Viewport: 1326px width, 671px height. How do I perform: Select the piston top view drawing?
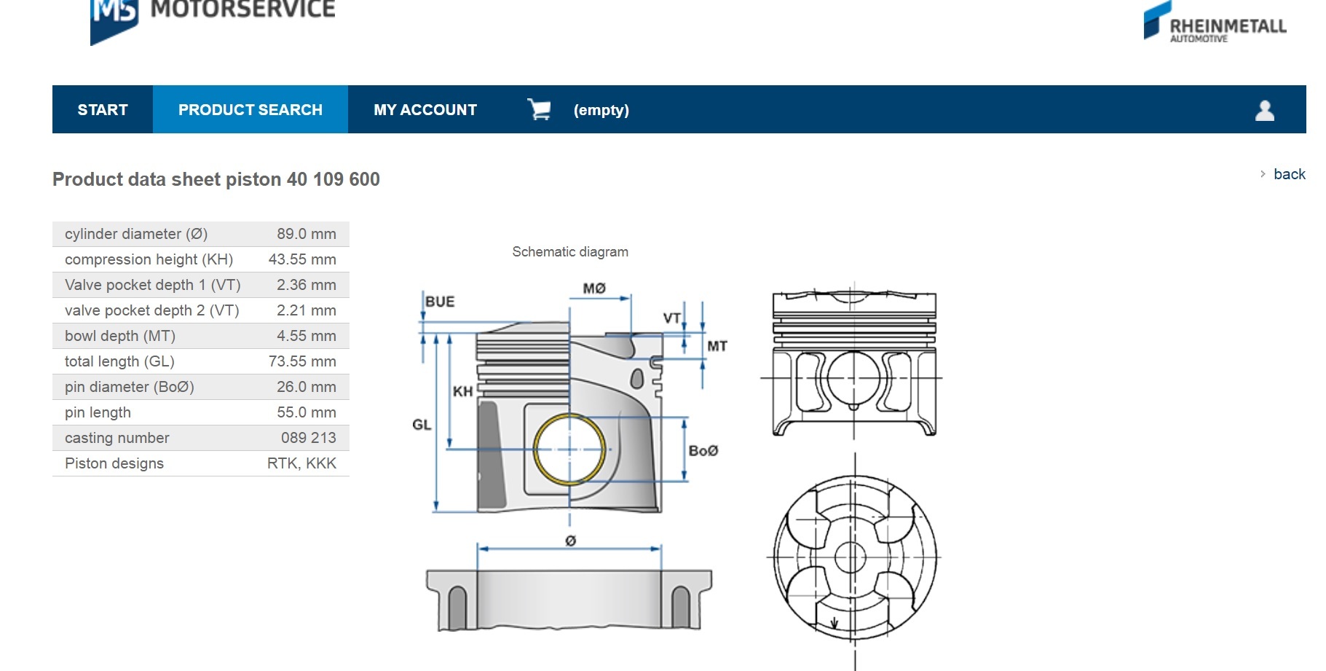854,558
